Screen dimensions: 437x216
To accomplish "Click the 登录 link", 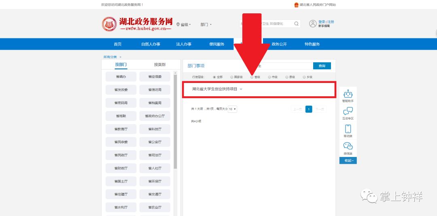I will (322, 22).
